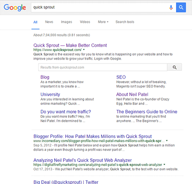Click snippet 'However, without a lot of tweaking'

(141, 84)
